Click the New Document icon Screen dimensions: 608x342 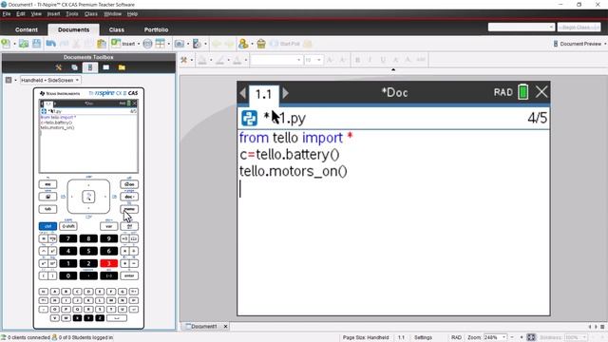(6, 44)
